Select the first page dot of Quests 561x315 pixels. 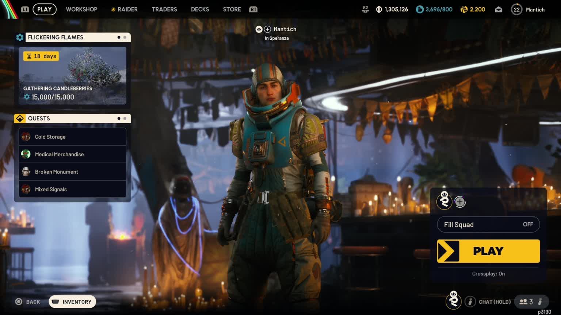[x=119, y=118]
